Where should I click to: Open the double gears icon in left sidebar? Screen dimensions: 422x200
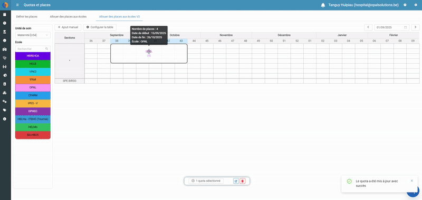pyautogui.click(x=5, y=101)
